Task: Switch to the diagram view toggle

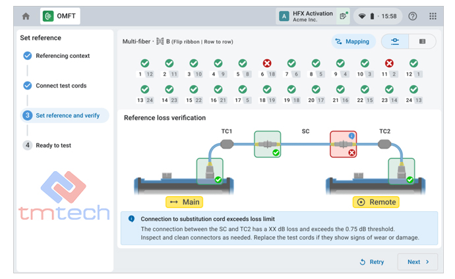Action: click(x=394, y=41)
